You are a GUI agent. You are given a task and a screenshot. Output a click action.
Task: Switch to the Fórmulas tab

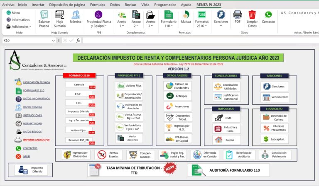98,5
